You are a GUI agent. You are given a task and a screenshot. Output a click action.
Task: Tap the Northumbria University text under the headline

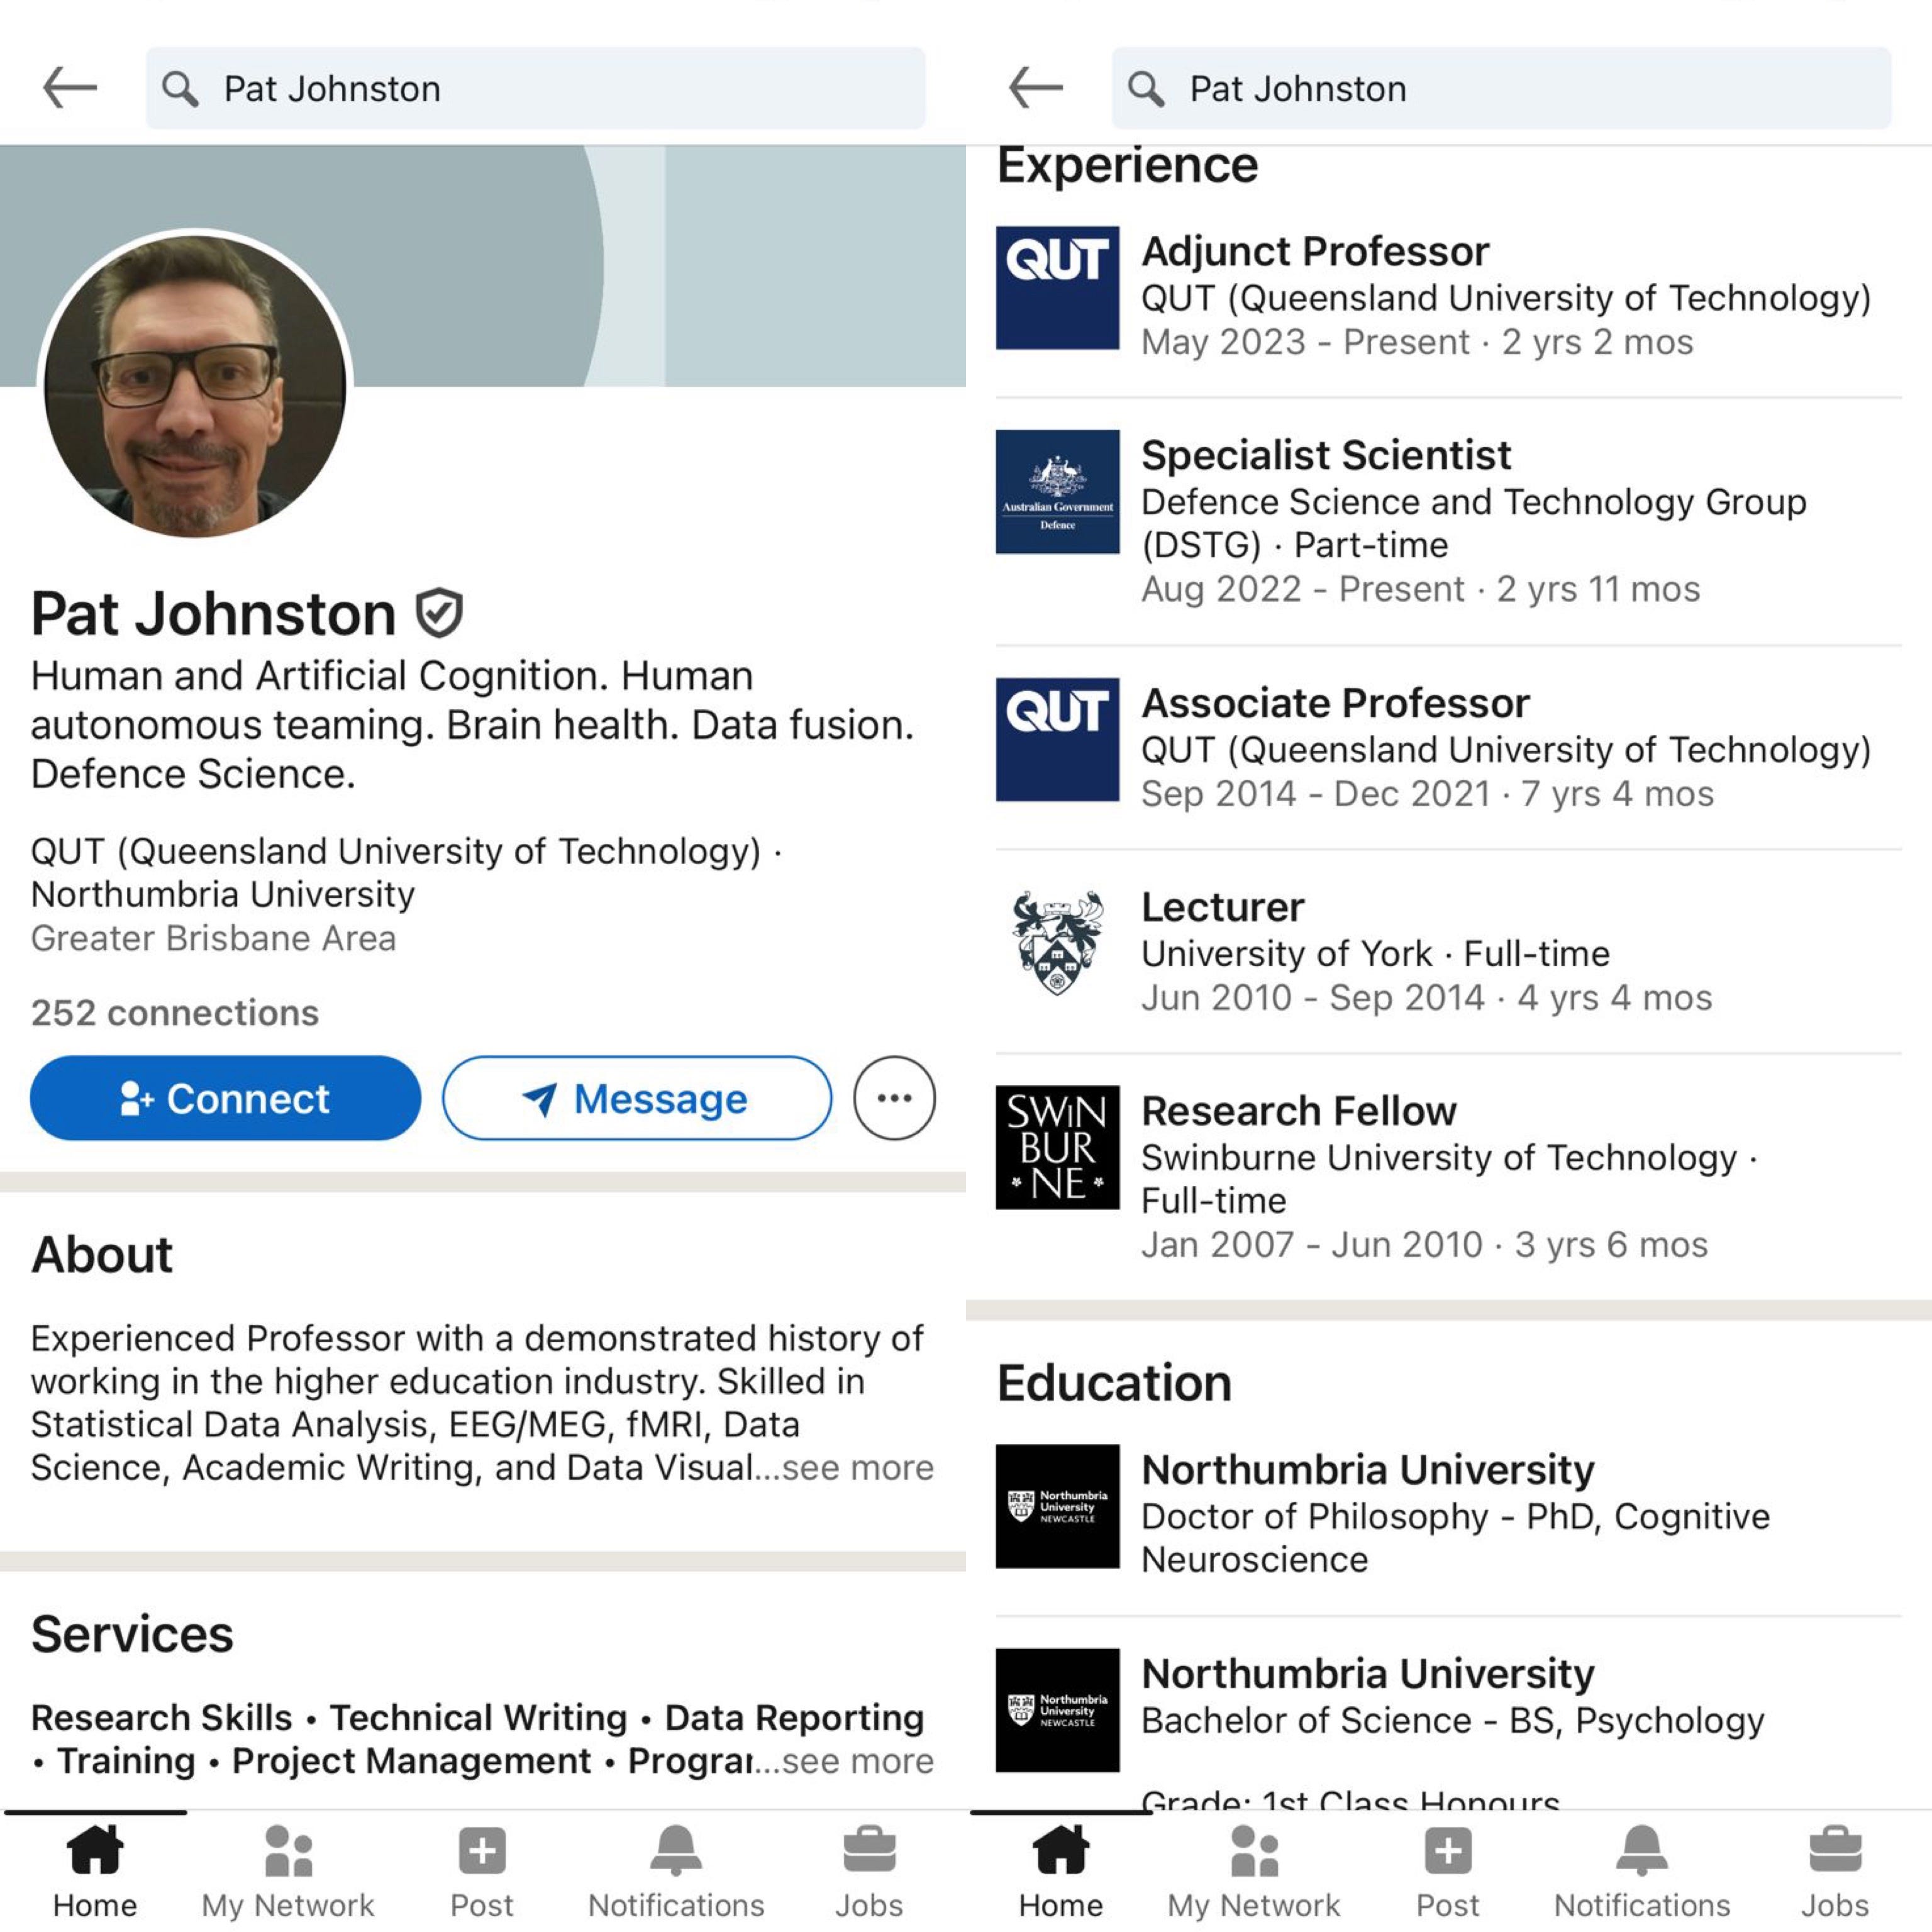223,894
